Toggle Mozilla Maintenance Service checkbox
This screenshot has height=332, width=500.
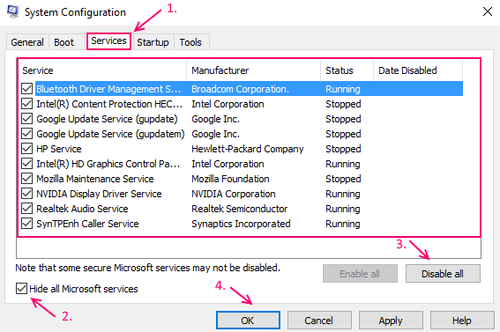(x=26, y=178)
